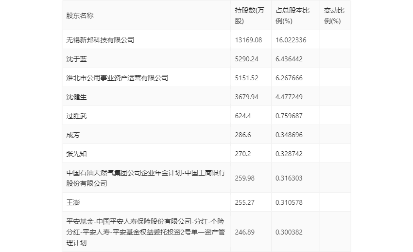413x252 pixels.
Task: Select shareholder 无锡新邦科技有限公司
Action: coord(101,40)
